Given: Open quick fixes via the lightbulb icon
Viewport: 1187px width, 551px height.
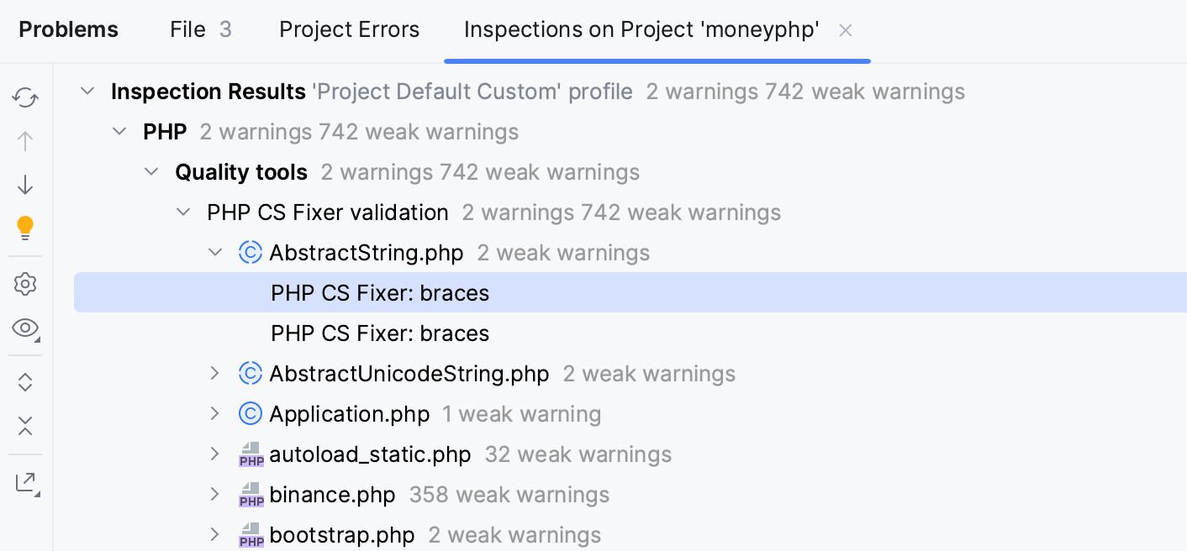Looking at the screenshot, I should coord(24,227).
